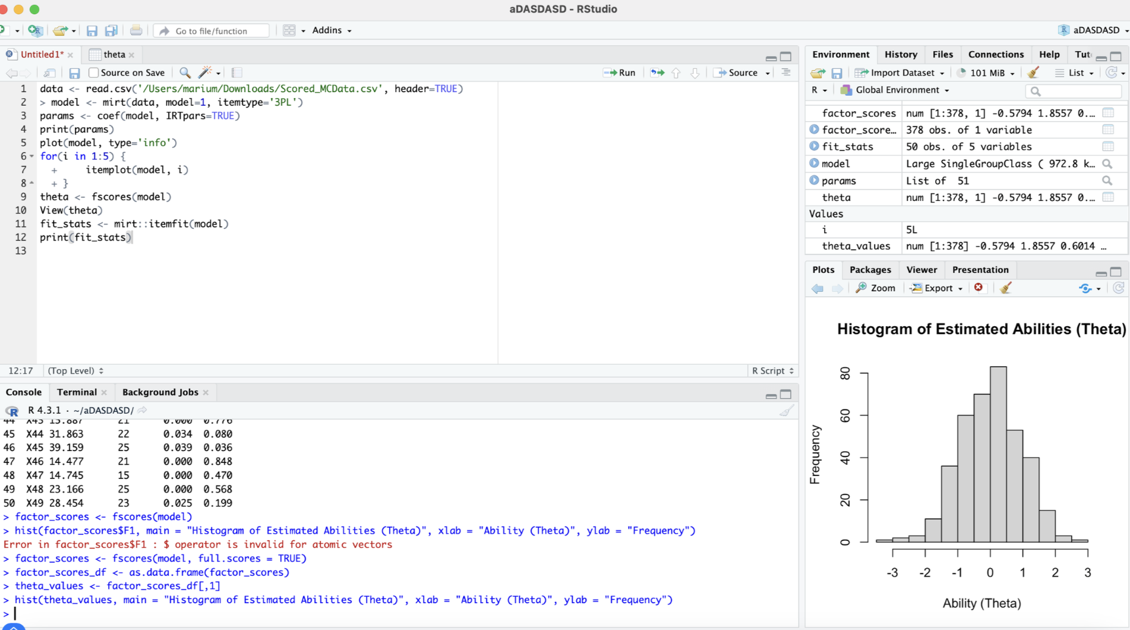Click the Run button in the editor toolbar
The width and height of the screenshot is (1130, 630).
619,73
